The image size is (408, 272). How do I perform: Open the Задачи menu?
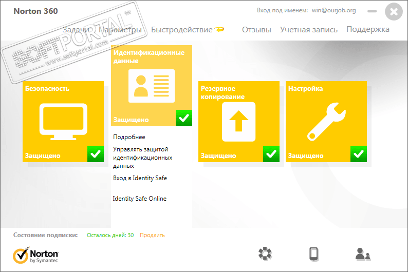76,30
